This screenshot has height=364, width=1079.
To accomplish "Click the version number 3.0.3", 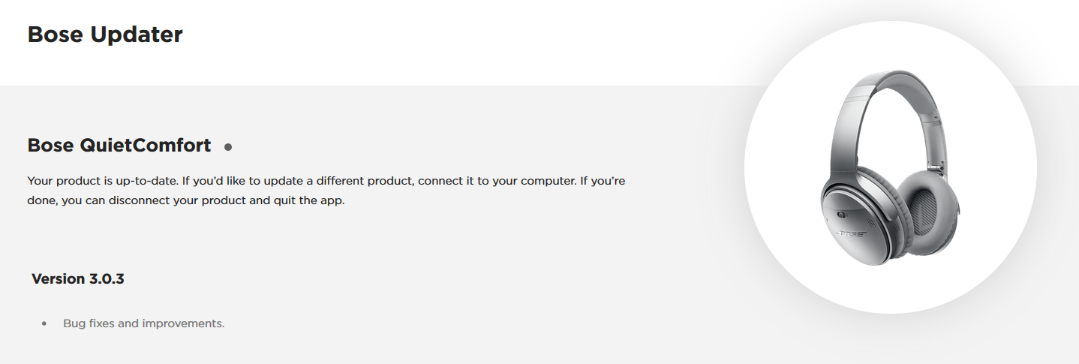I will click(x=107, y=279).
